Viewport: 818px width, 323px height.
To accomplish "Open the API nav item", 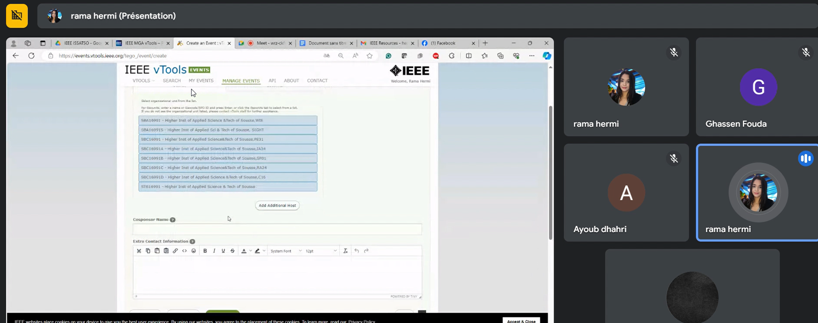I will pos(272,81).
